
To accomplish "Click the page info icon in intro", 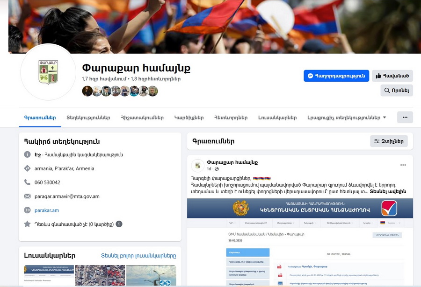I will [27, 154].
